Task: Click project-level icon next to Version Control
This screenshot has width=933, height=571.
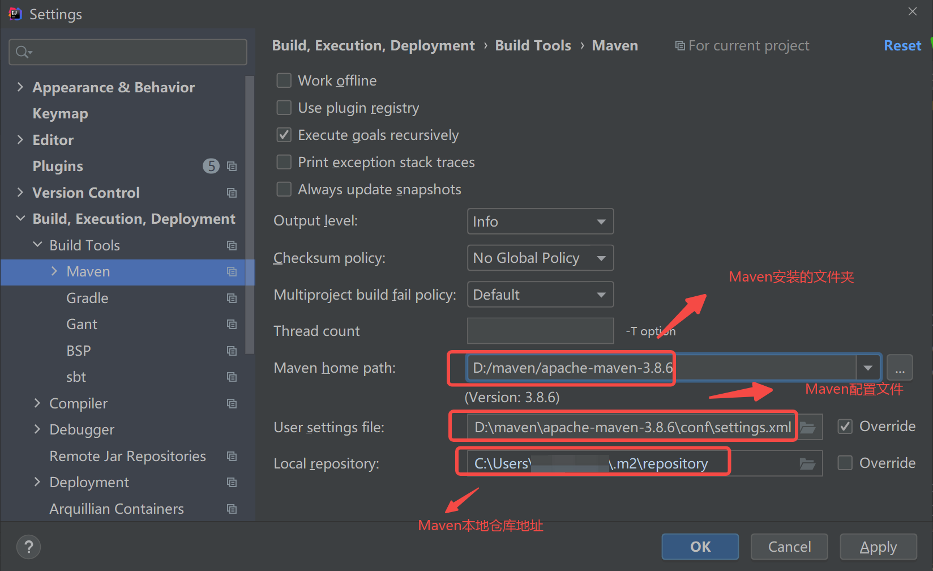Action: coord(232,193)
